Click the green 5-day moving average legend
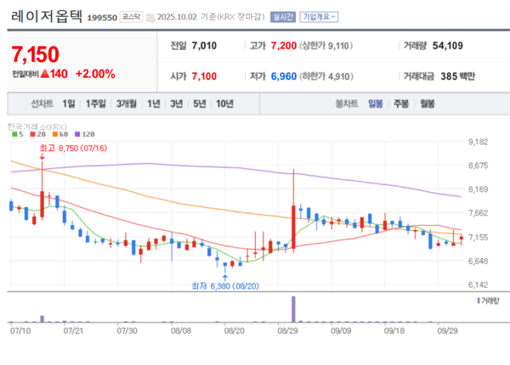510x365 pixels. click(x=15, y=133)
